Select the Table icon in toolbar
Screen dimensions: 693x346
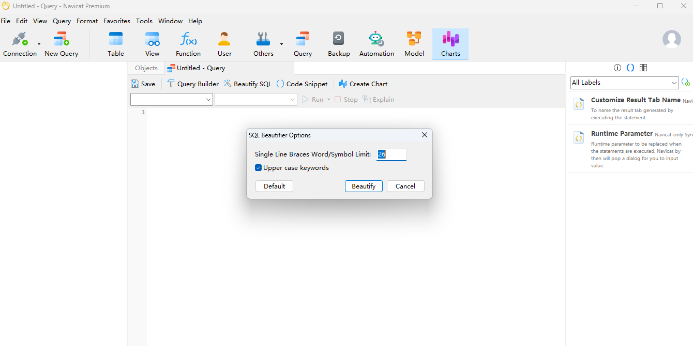116,39
